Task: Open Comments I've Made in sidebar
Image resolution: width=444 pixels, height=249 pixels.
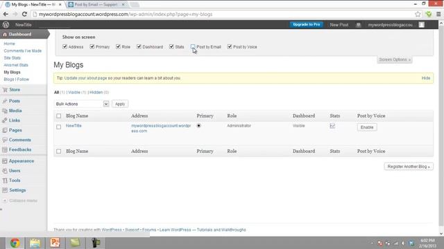Action: click(23, 50)
